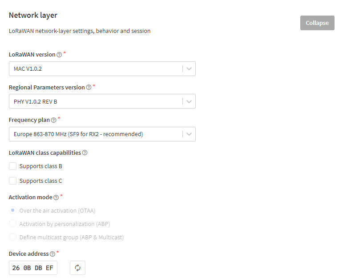The width and height of the screenshot is (339, 278).
Task: Select Define multicast group option
Action: [13, 237]
